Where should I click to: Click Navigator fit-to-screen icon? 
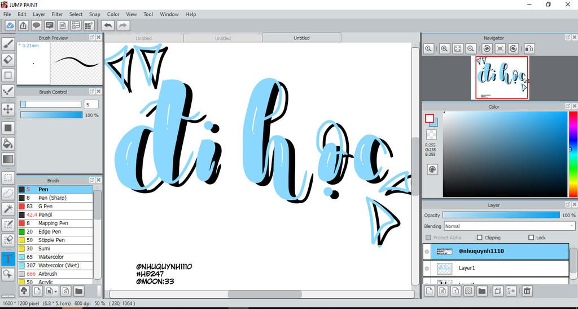click(457, 48)
